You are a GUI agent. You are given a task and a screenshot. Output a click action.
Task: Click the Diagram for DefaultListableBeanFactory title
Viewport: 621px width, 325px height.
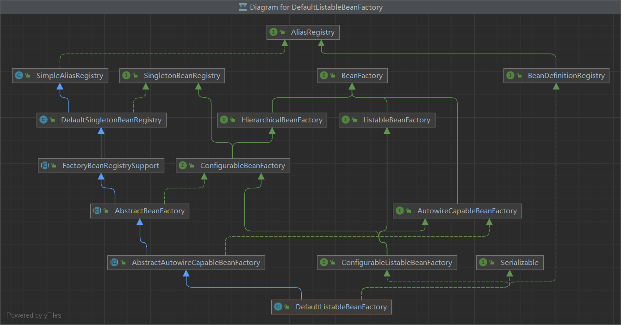tap(317, 7)
